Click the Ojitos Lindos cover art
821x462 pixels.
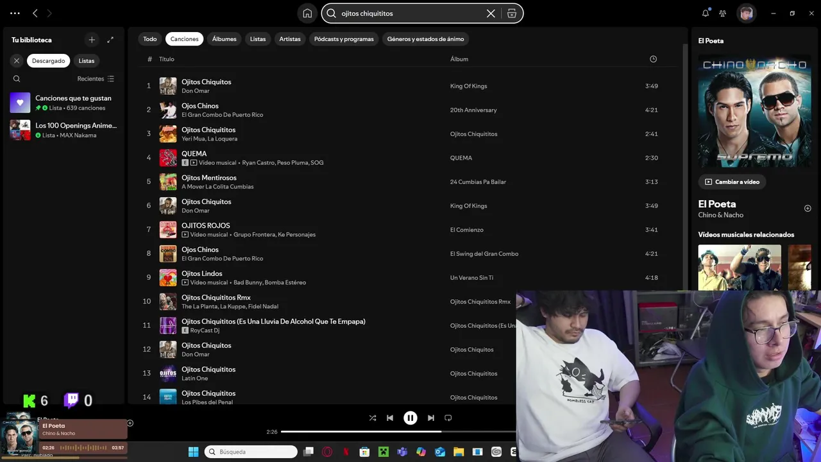coord(168,278)
